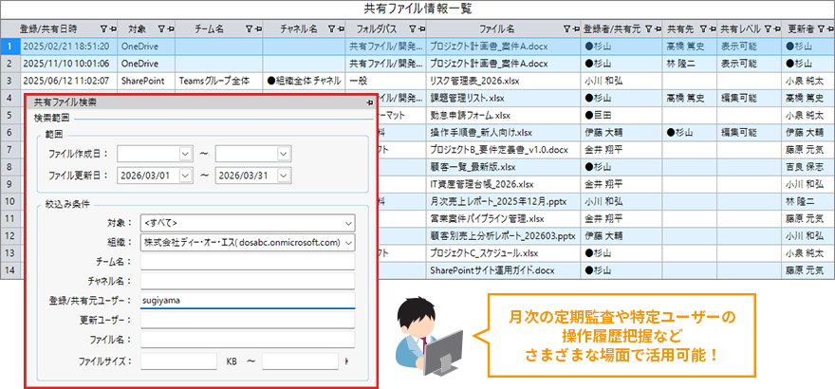
Task: Click the filter icon on 登録/共有日時 column
Action: (102, 29)
